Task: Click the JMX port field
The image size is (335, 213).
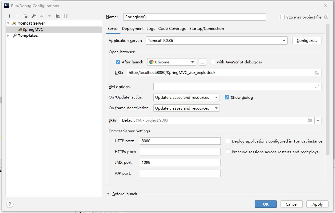Action: pos(180,163)
